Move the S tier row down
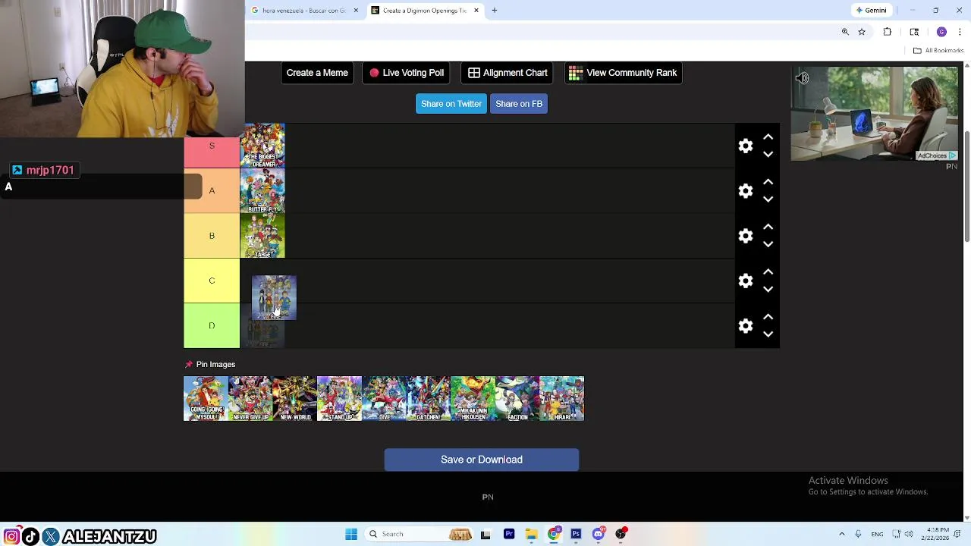971x546 pixels. [768, 154]
